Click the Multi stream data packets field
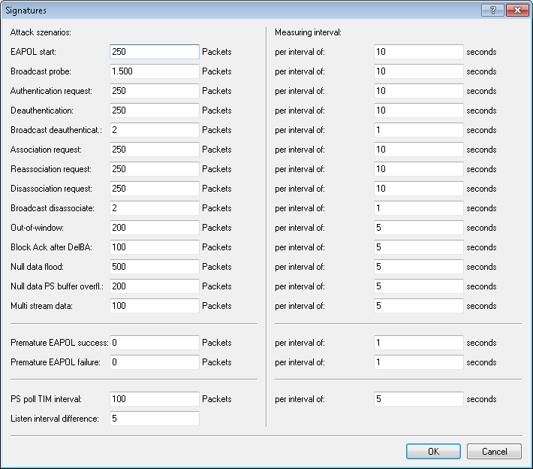This screenshot has width=533, height=469. (x=154, y=306)
